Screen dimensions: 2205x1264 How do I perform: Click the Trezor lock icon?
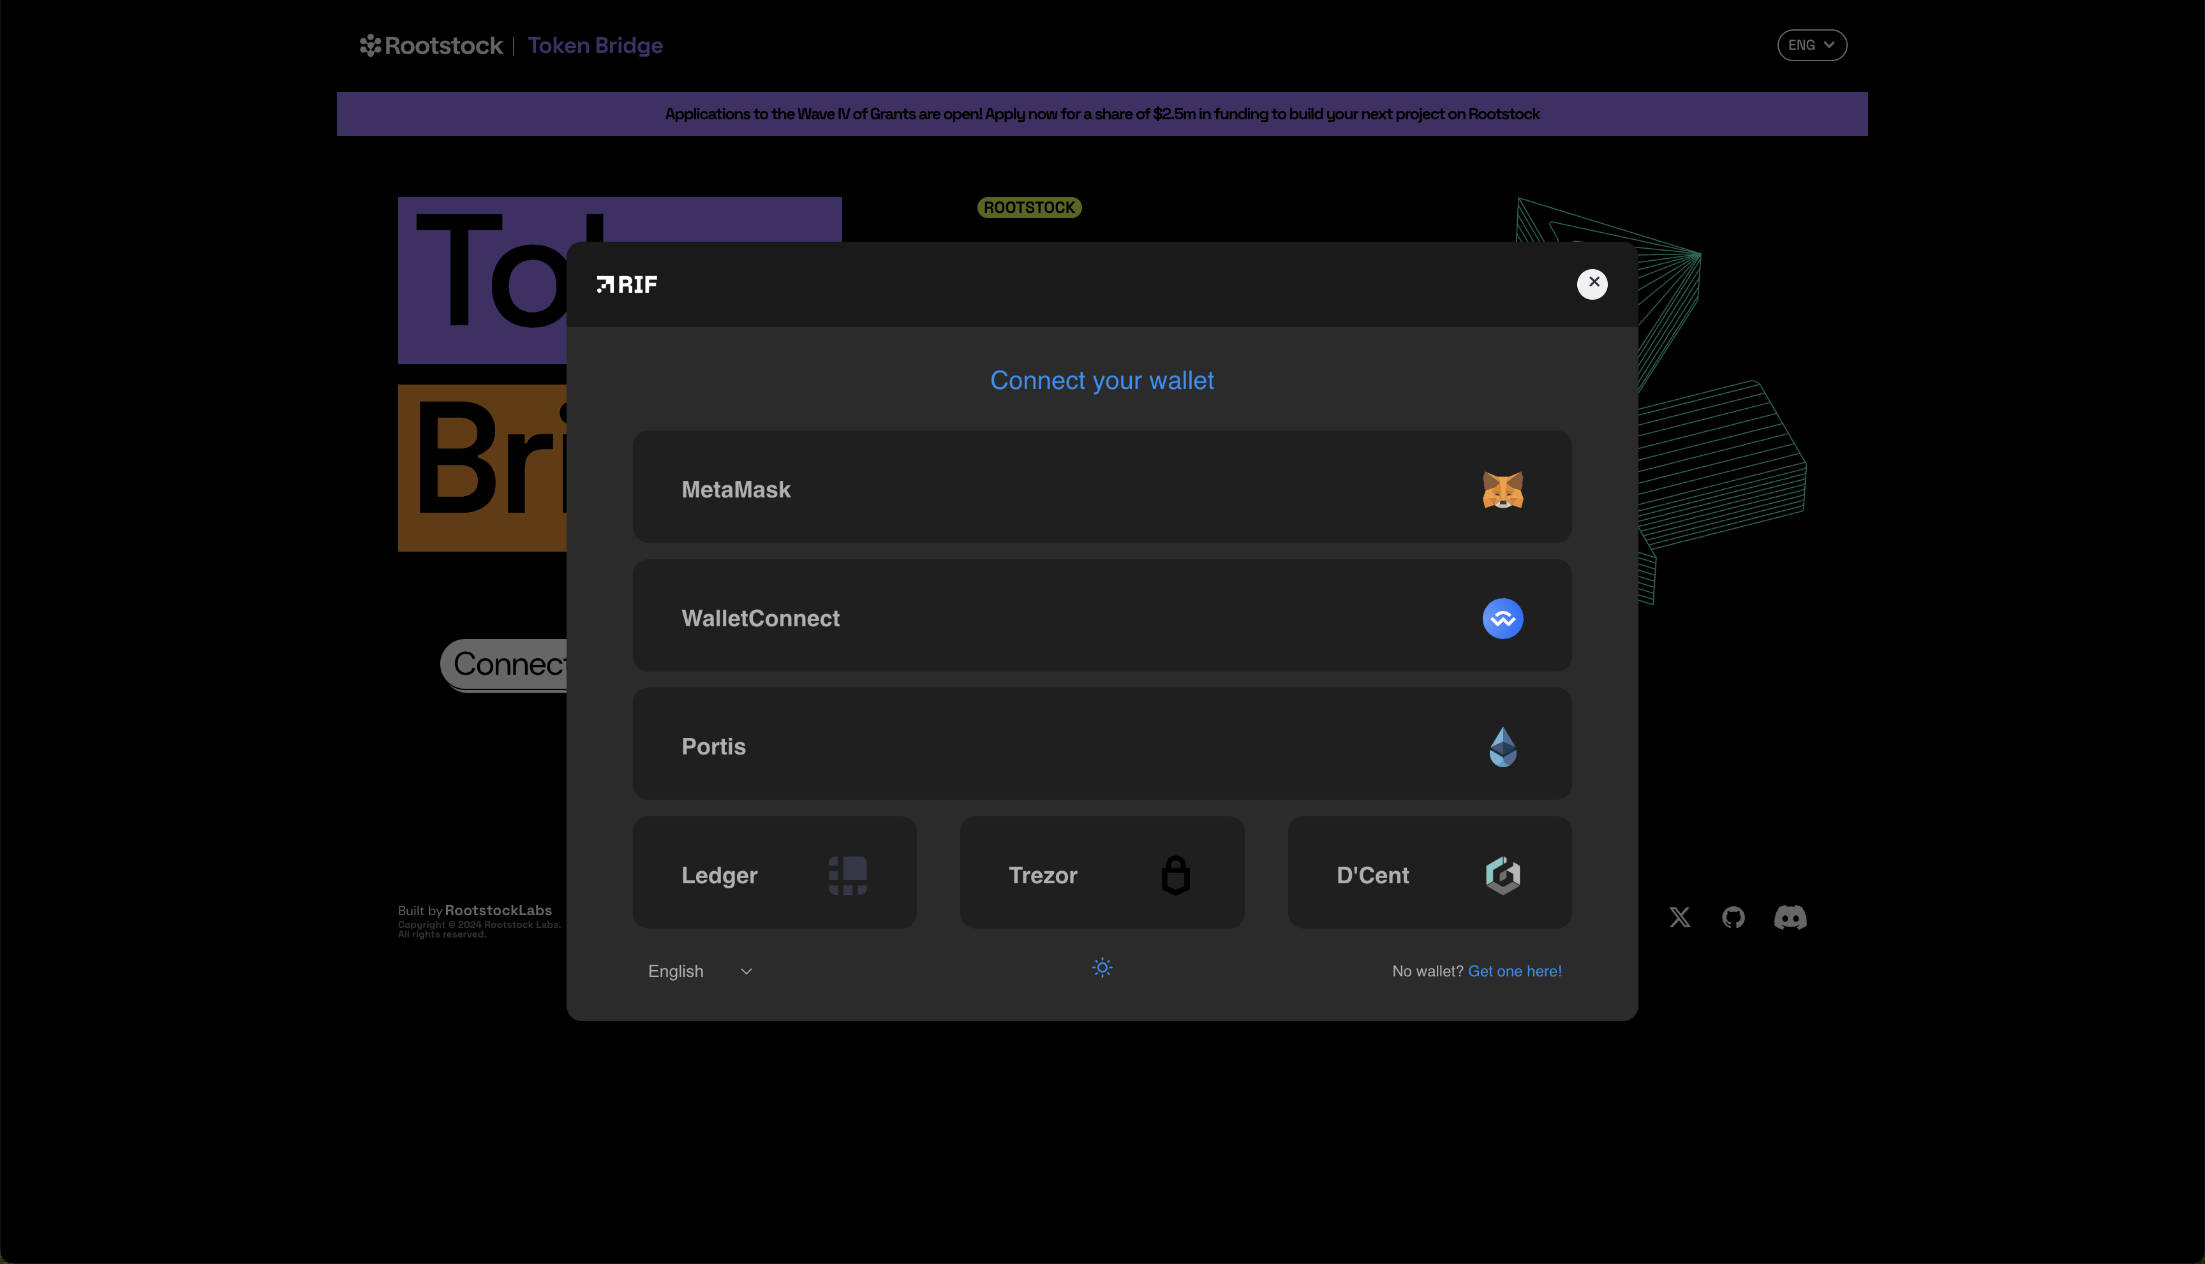click(1175, 875)
